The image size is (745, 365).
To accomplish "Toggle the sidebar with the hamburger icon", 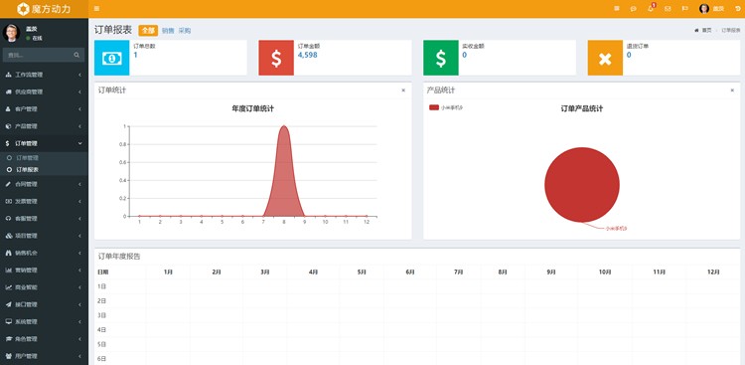I will (x=97, y=9).
